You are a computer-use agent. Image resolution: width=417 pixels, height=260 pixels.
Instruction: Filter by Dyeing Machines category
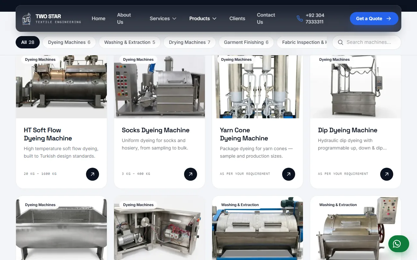tap(69, 42)
